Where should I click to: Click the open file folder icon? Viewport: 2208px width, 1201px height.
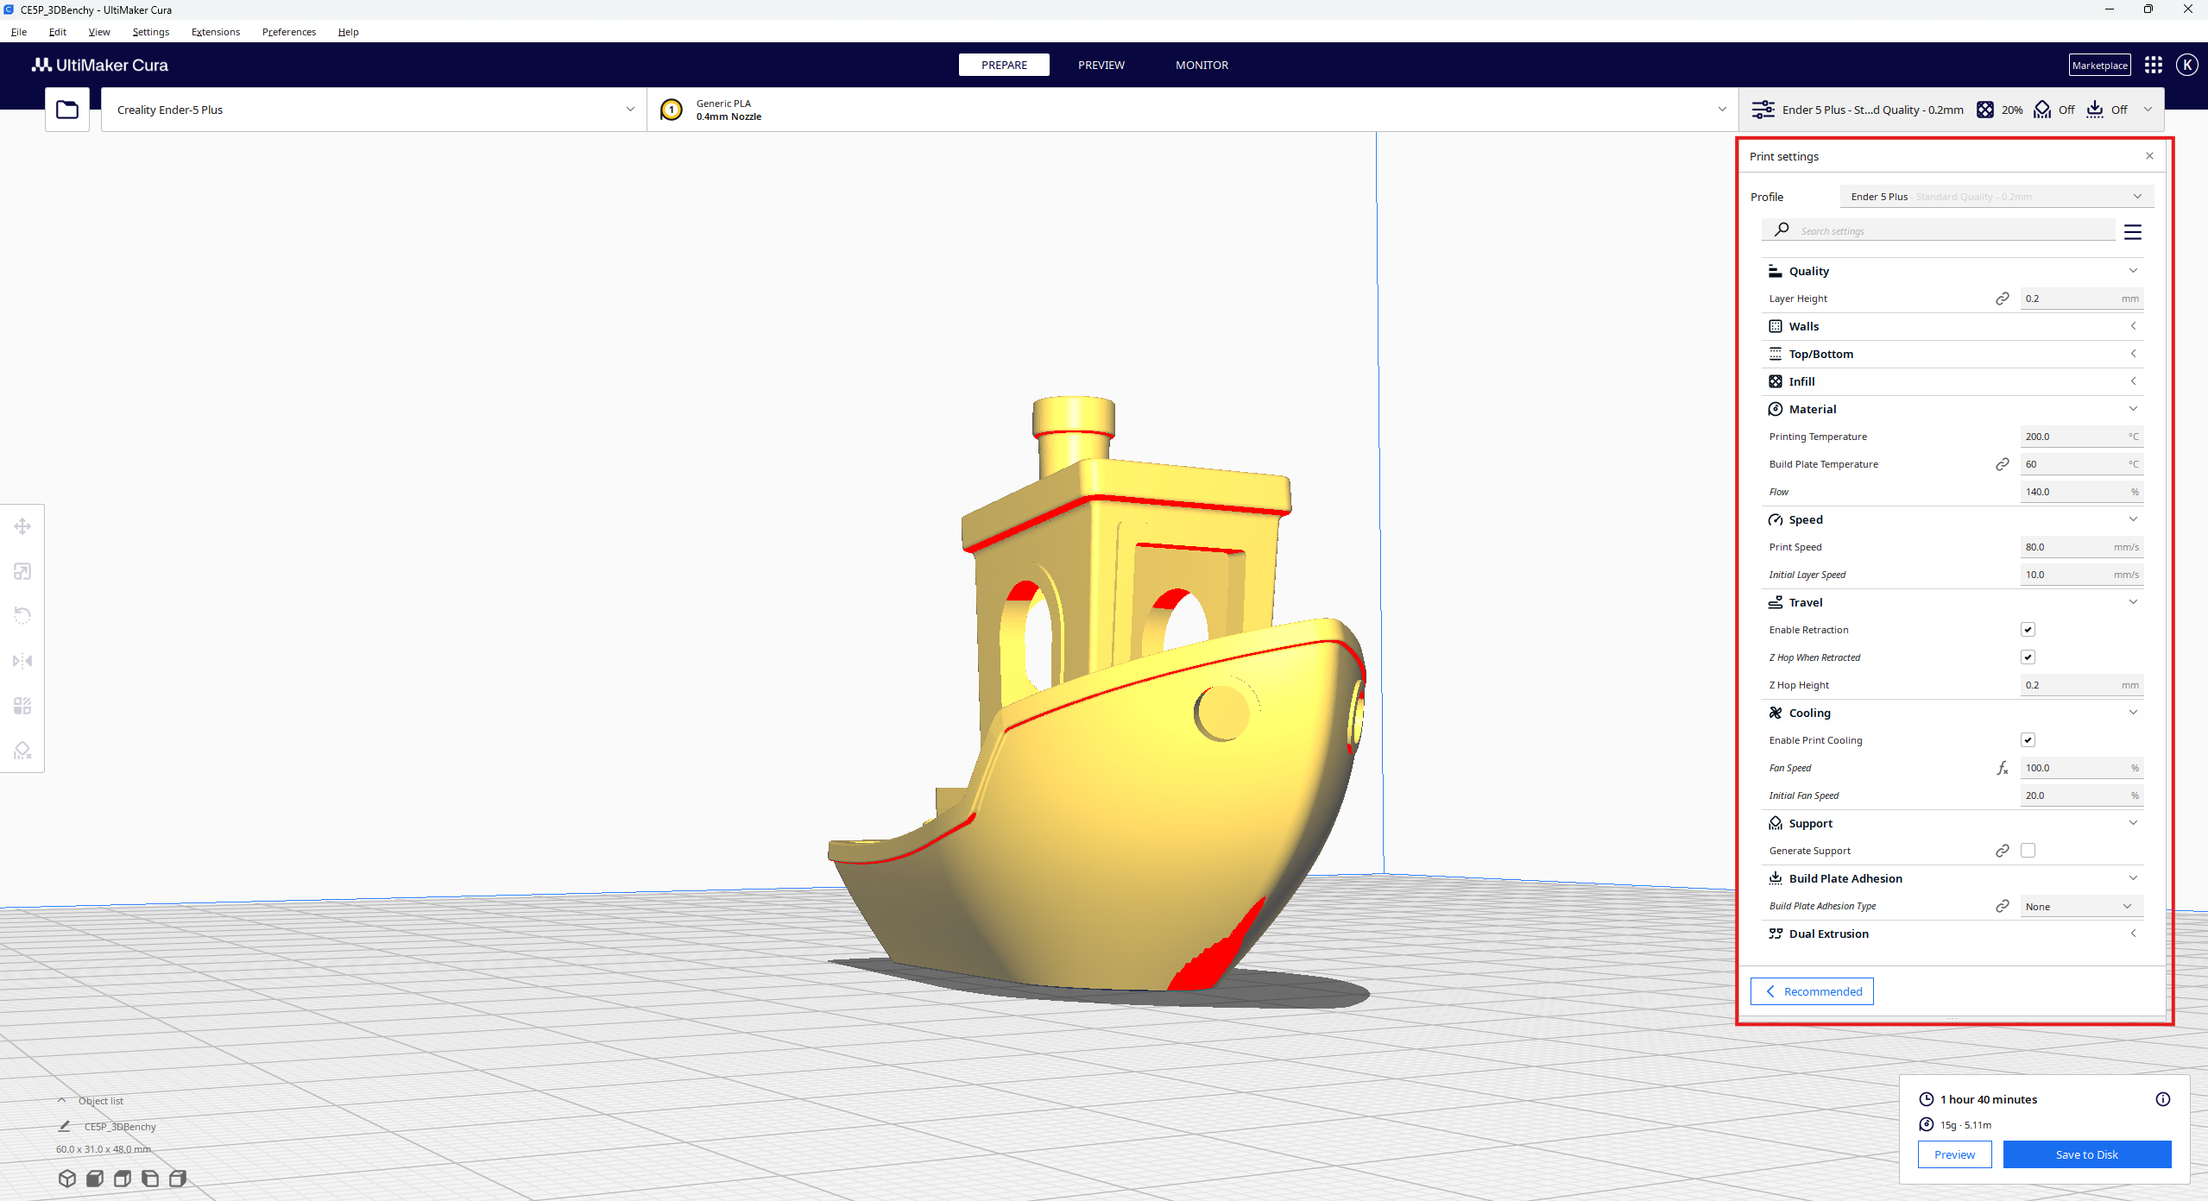(67, 110)
